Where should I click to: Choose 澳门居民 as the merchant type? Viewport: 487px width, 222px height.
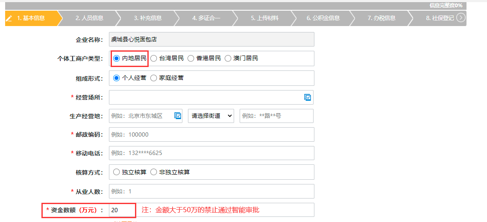tap(228, 58)
